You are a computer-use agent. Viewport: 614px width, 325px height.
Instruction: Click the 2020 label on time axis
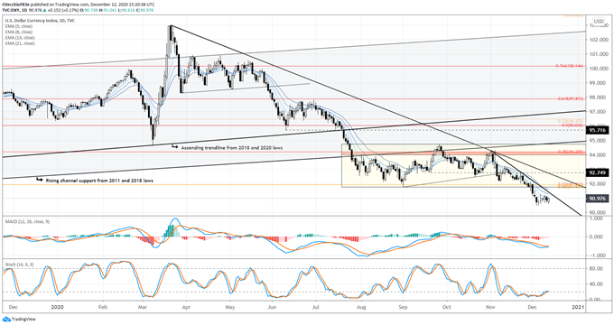click(x=57, y=307)
